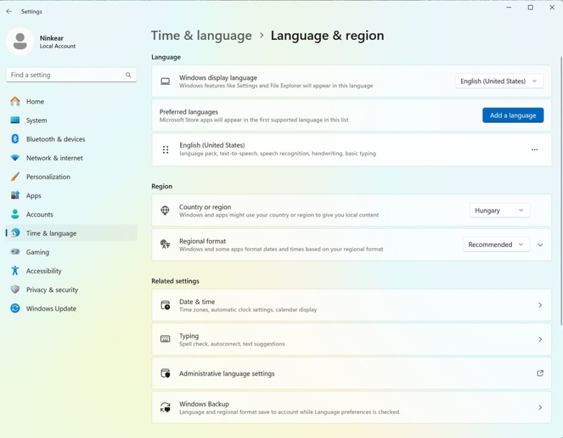Click the Windows Update icon in sidebar
Image resolution: width=563 pixels, height=438 pixels.
[15, 309]
